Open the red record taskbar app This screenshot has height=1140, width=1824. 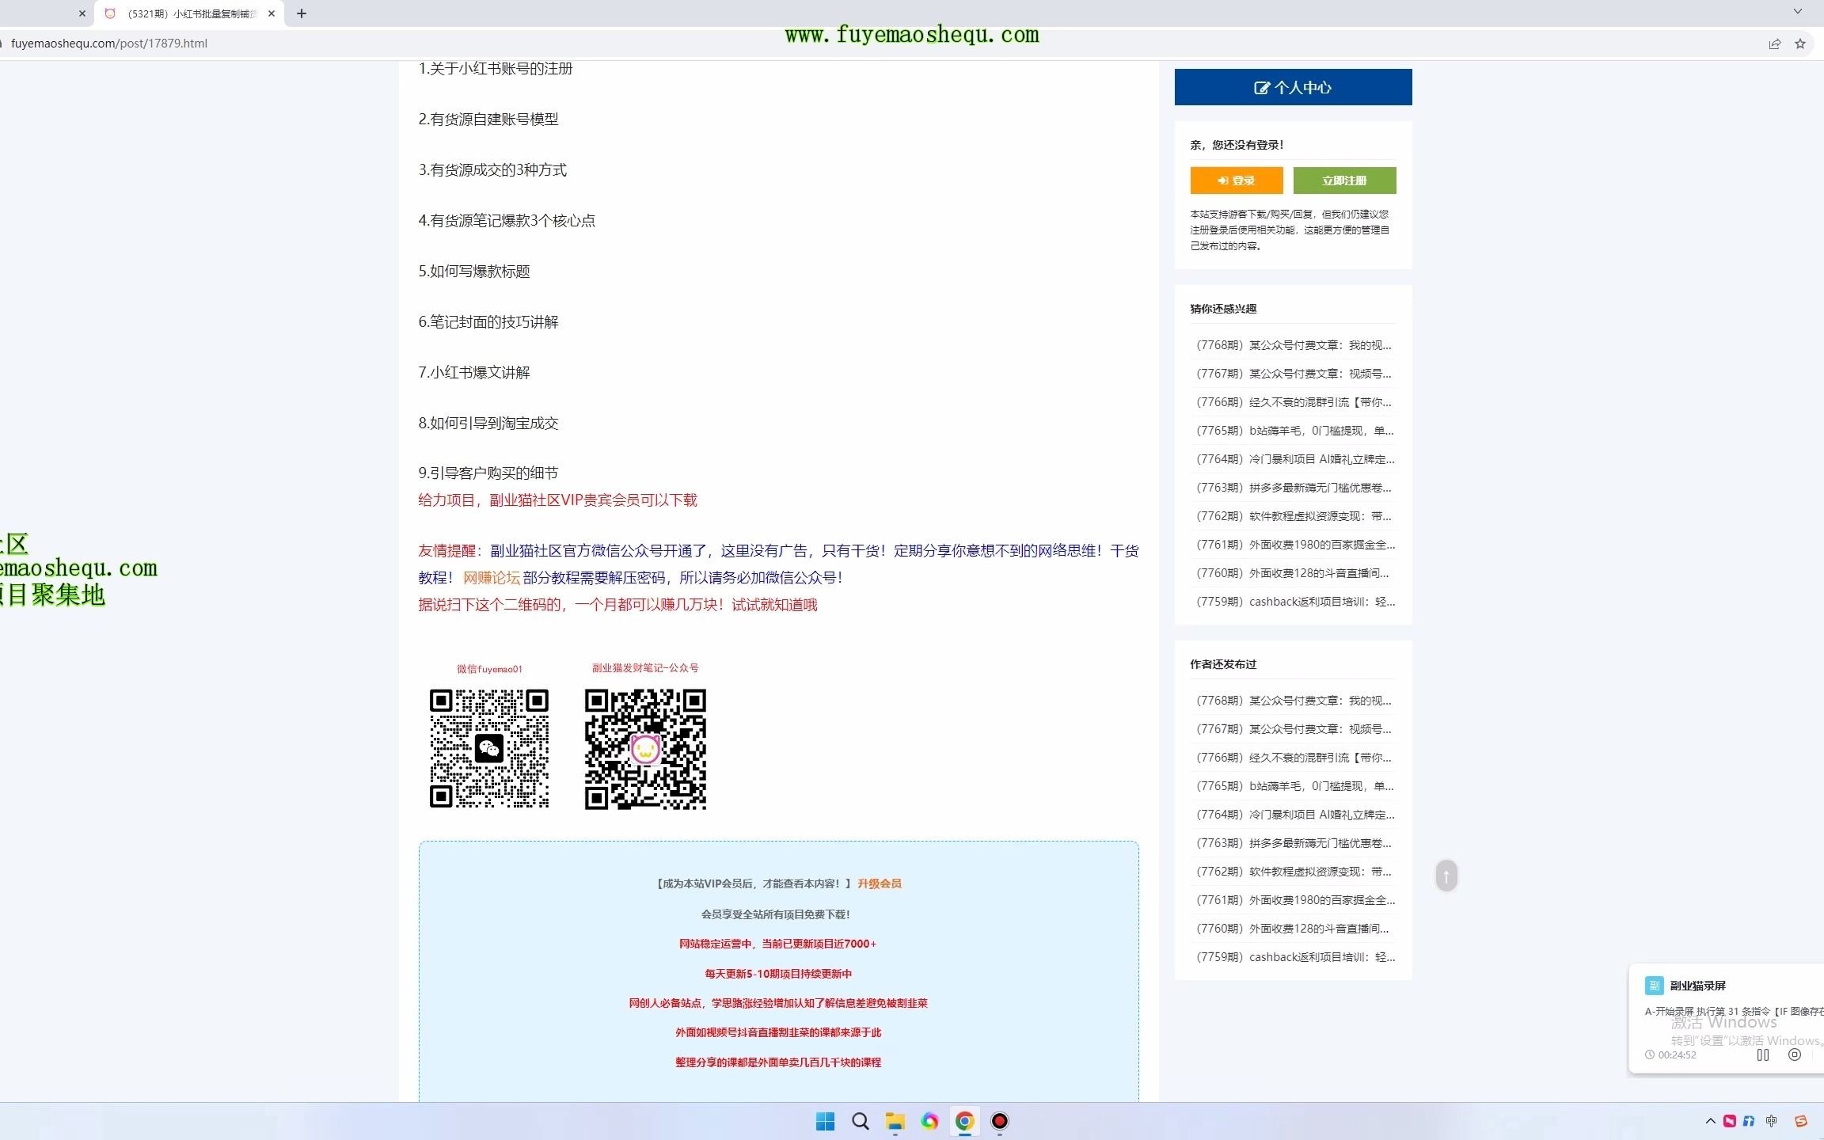pyautogui.click(x=1000, y=1121)
